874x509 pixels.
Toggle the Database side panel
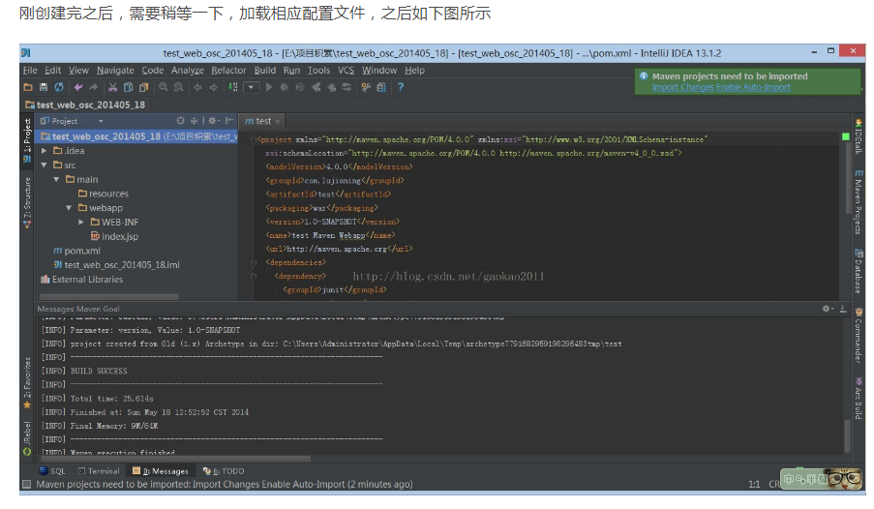pyautogui.click(x=859, y=270)
